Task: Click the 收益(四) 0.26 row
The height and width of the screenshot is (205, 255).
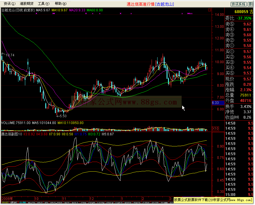Action: (x=238, y=117)
